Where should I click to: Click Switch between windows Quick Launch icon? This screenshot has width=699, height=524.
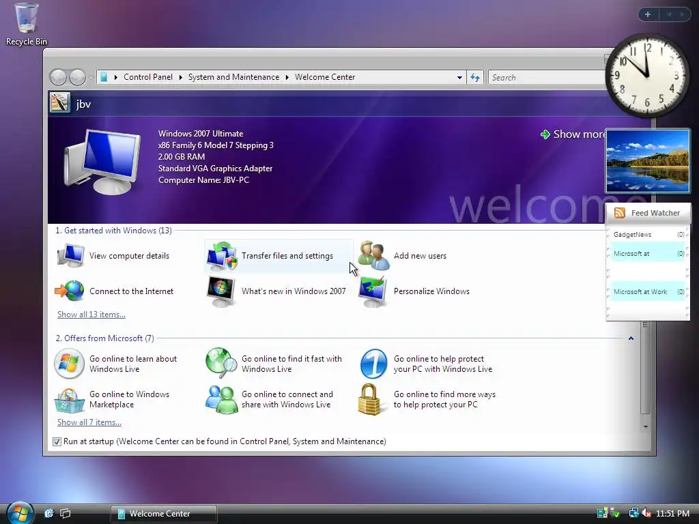click(66, 513)
